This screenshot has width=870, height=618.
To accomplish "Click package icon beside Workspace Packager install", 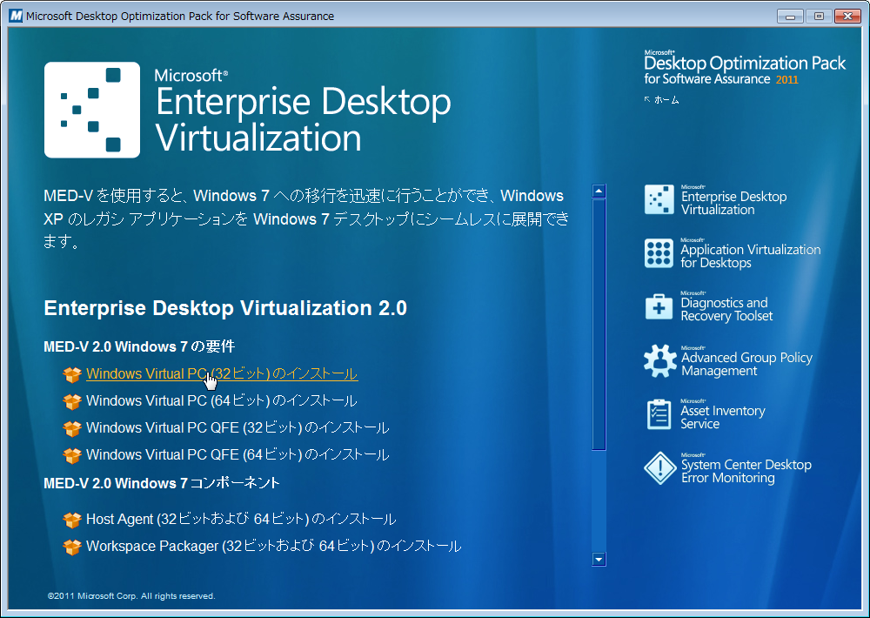I will [71, 547].
